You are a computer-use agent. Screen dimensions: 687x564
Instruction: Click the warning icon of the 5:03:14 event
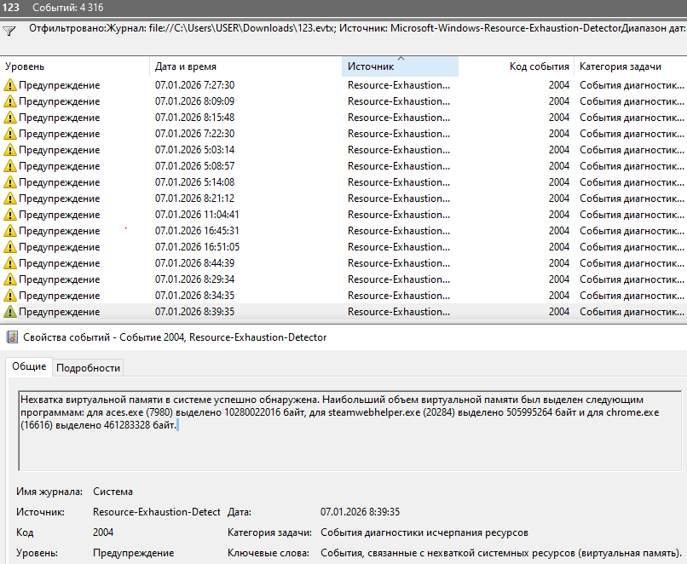pyautogui.click(x=9, y=150)
